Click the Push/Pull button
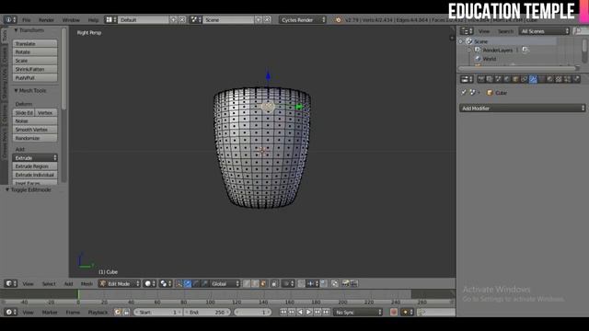Screen dimensions: 589x331 click(x=35, y=77)
